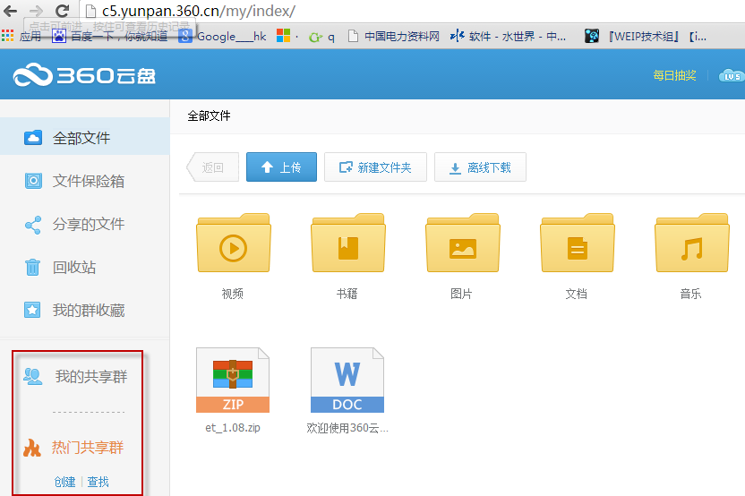The height and width of the screenshot is (496, 745).
Task: Click the browser forward arrow
Action: coord(36,10)
